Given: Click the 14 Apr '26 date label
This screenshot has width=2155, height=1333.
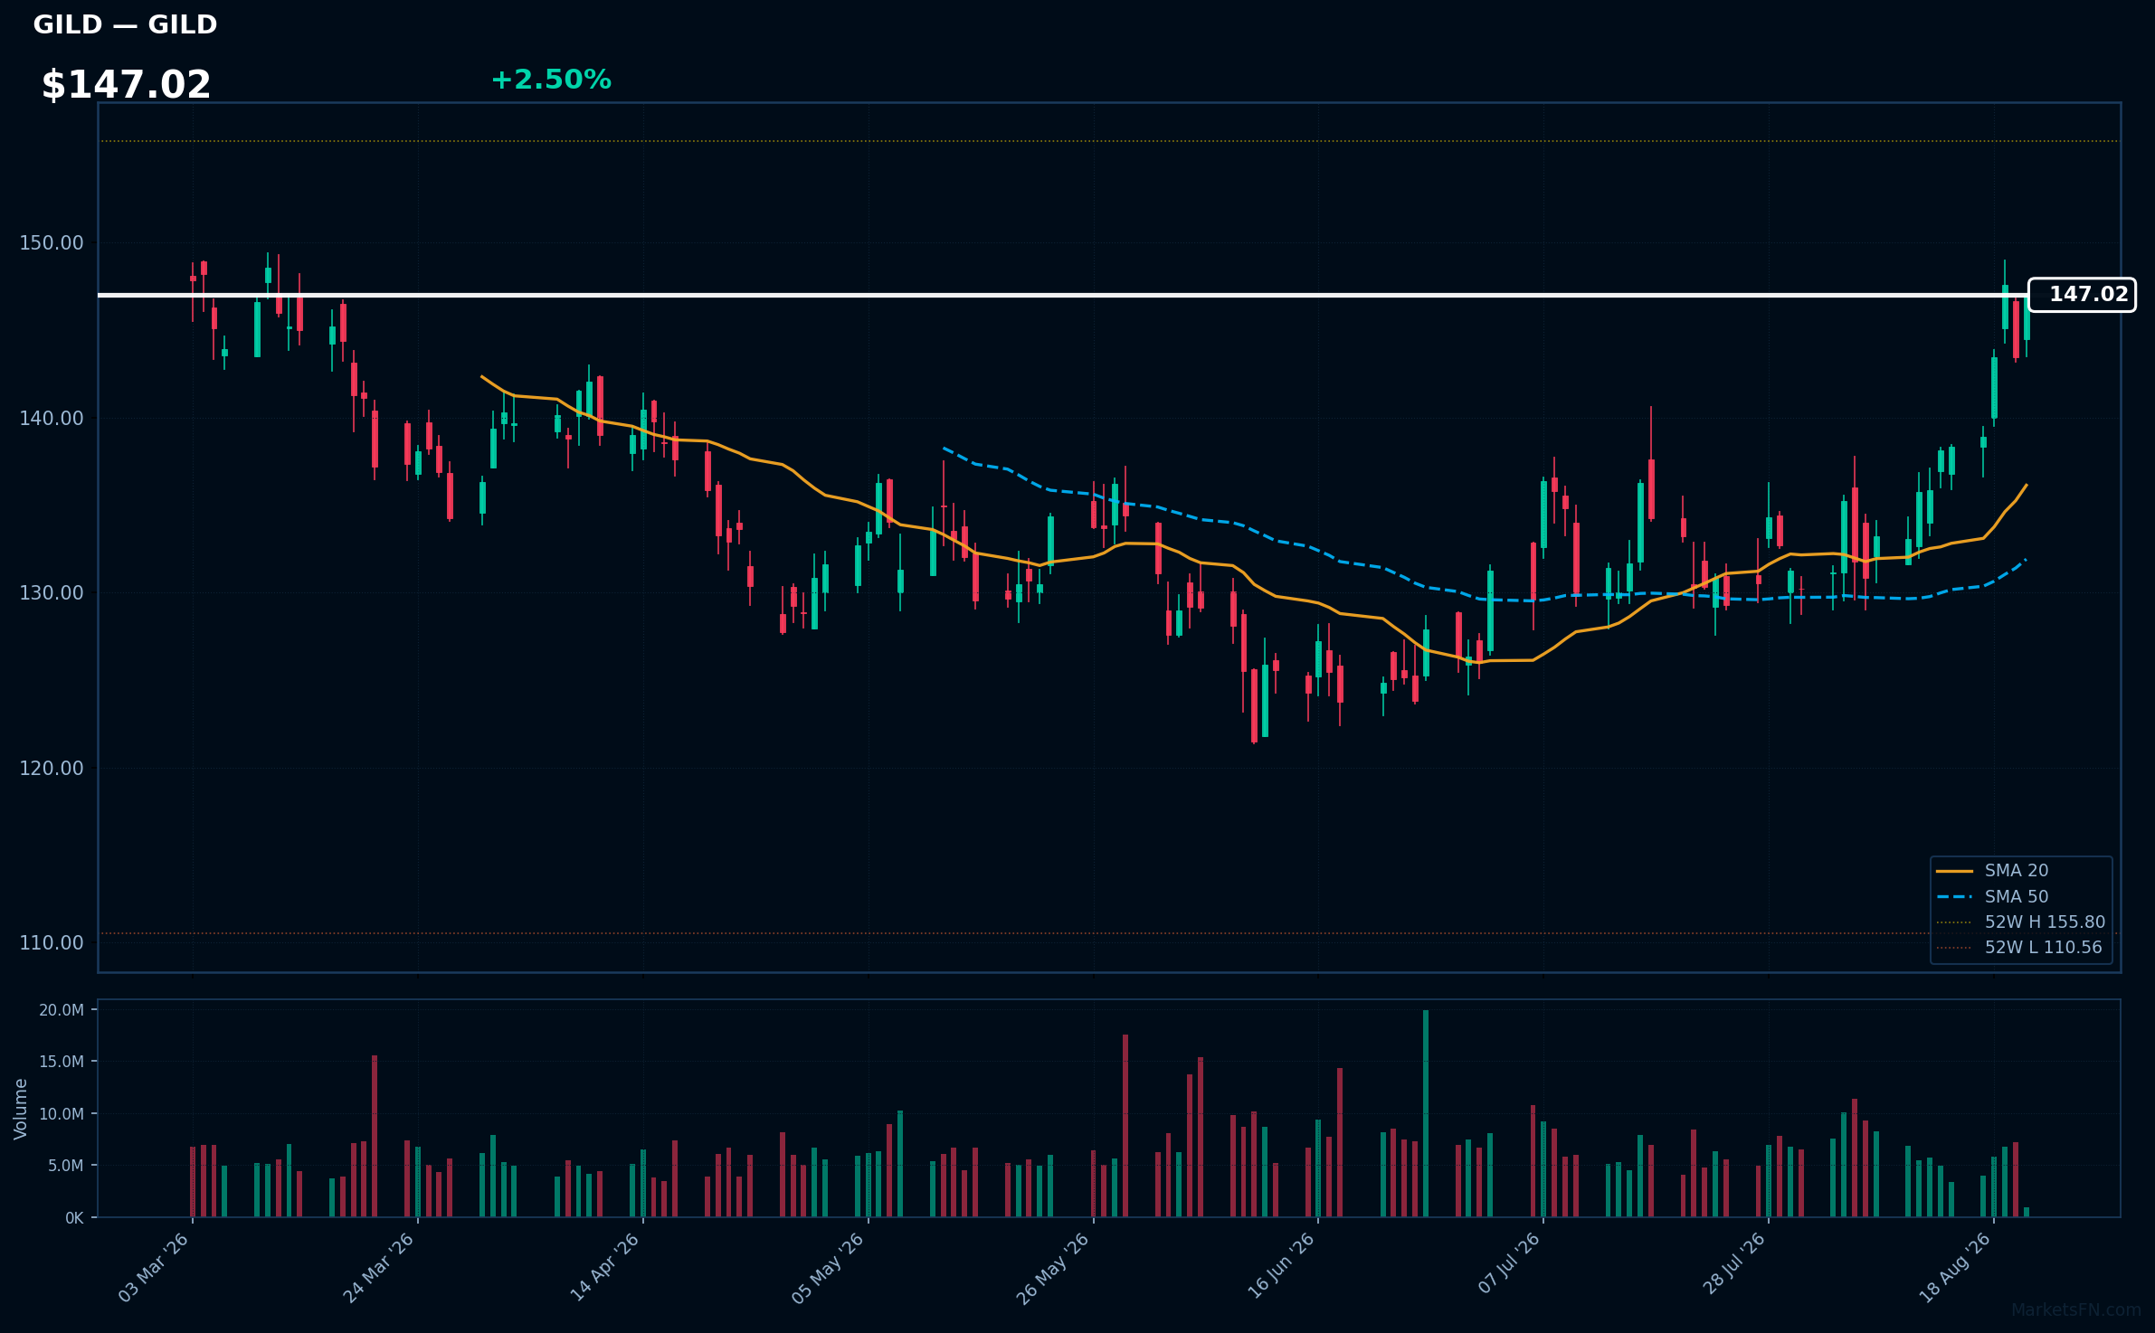Looking at the screenshot, I should pyautogui.click(x=604, y=1268).
